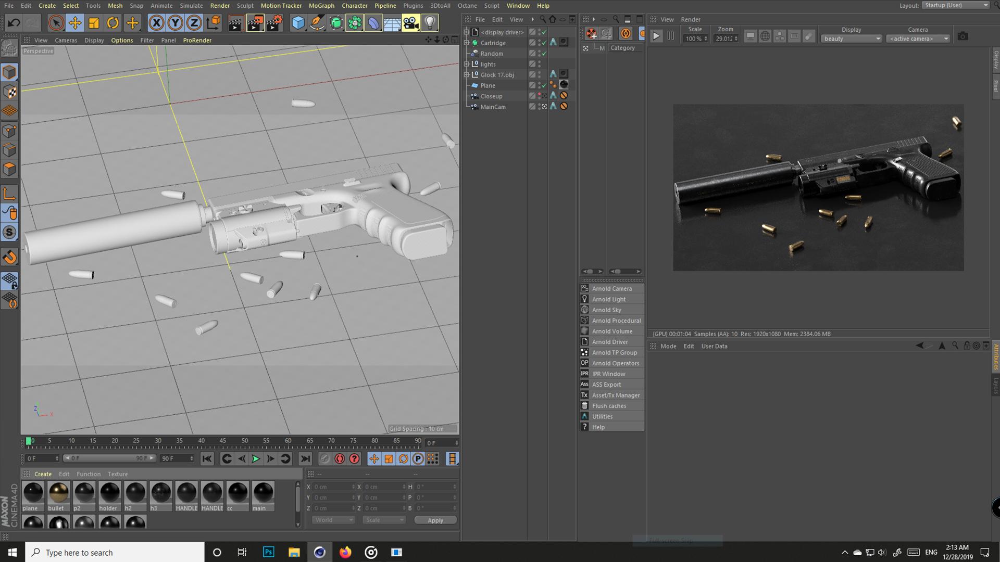Toggle Plane object enable checkmark
The width and height of the screenshot is (1000, 562).
[x=544, y=85]
